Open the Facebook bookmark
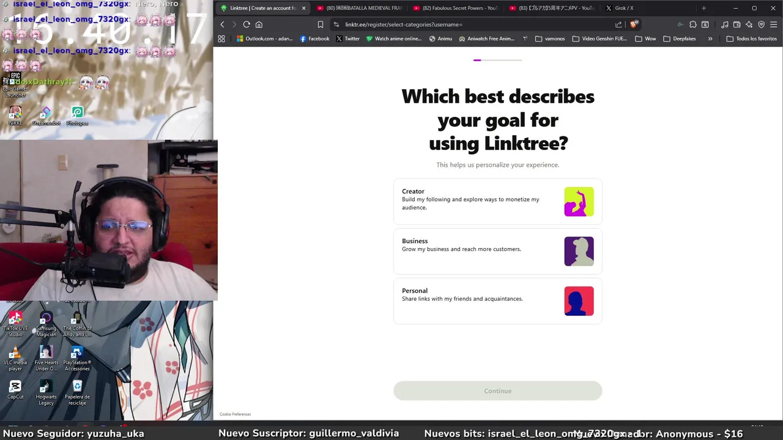783x440 pixels. pos(314,38)
